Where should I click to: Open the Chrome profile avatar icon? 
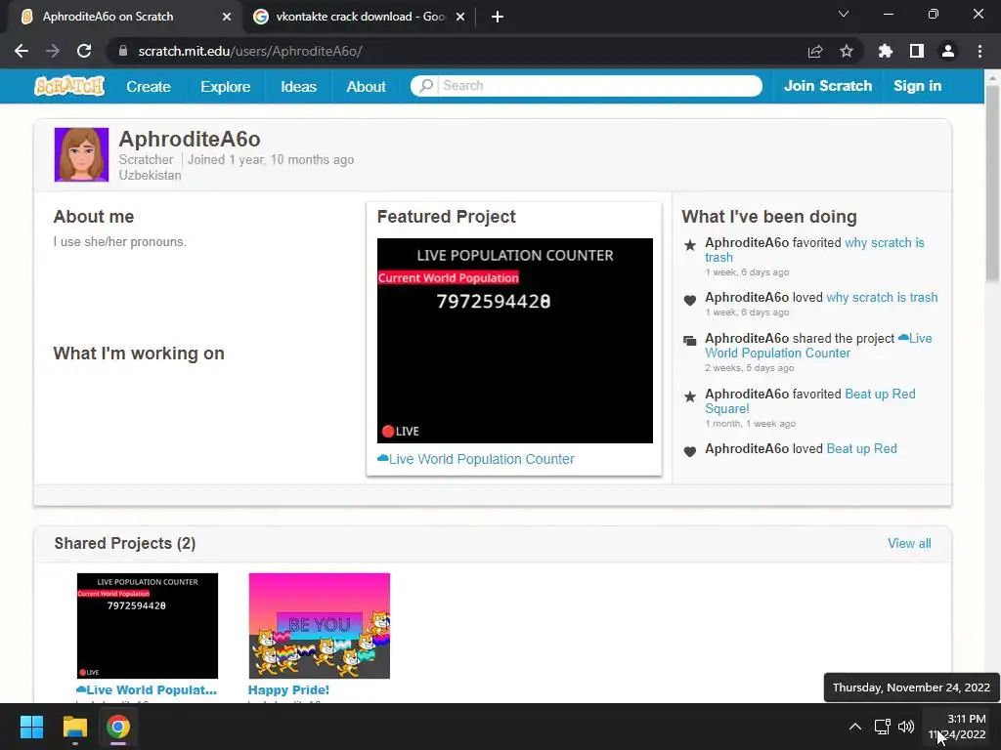pos(948,51)
